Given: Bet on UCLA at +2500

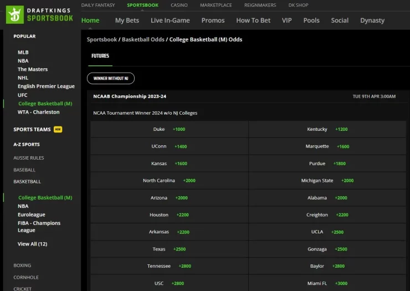Looking at the screenshot, I should 327,232.
